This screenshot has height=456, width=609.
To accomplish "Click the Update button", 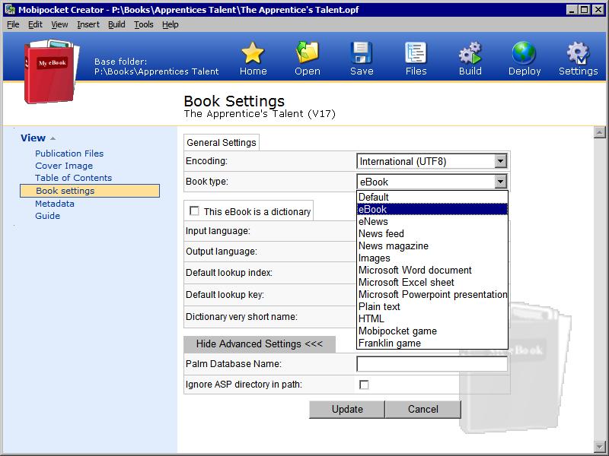I will pyautogui.click(x=347, y=410).
